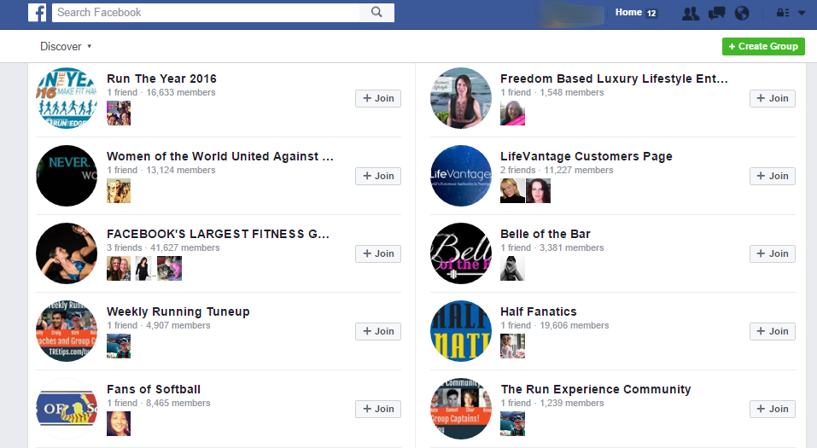Click into the Search Facebook field

point(205,13)
